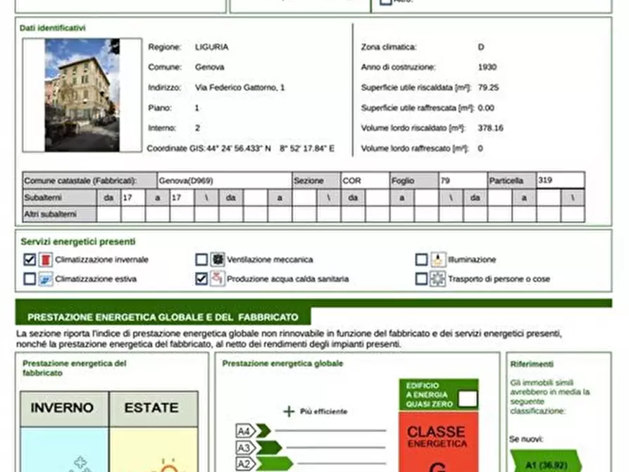This screenshot has width=629, height=472.
Task: Click the plus sign next to Più efficiente
Action: coord(289,411)
